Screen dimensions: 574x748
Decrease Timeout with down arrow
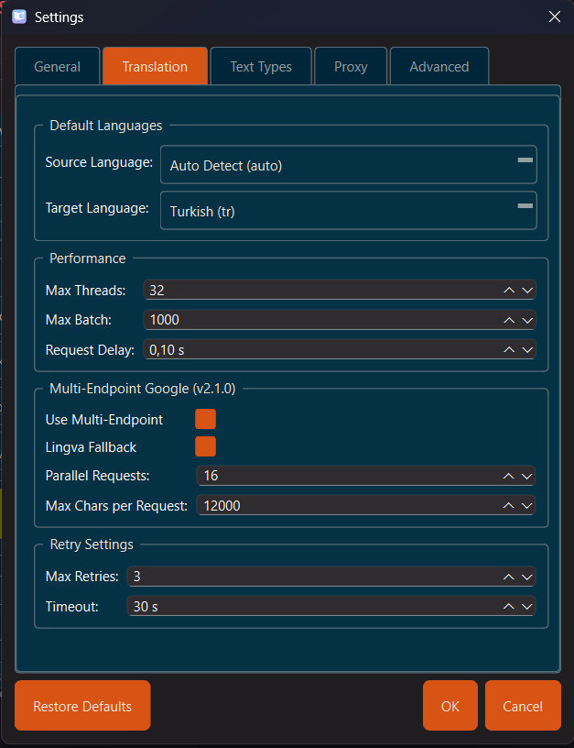527,606
